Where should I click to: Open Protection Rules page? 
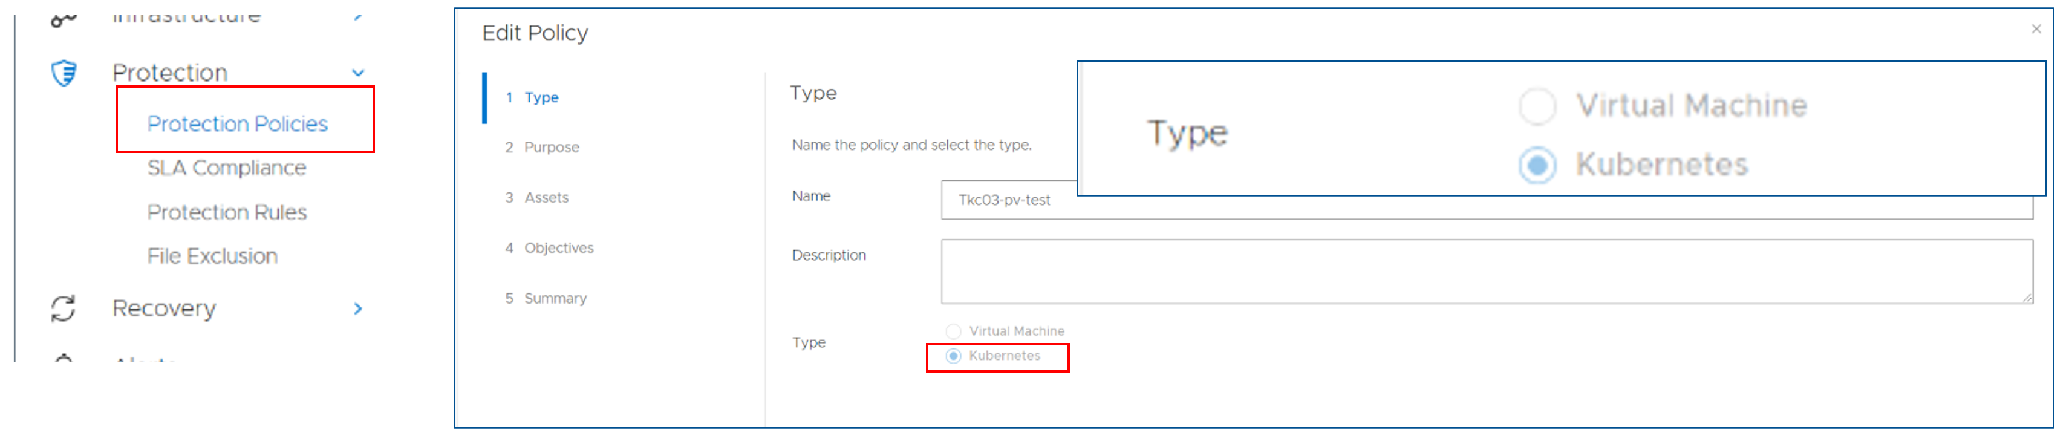click(x=227, y=212)
